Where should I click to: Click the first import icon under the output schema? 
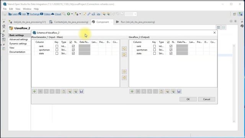pyautogui.click(x=167, y=91)
